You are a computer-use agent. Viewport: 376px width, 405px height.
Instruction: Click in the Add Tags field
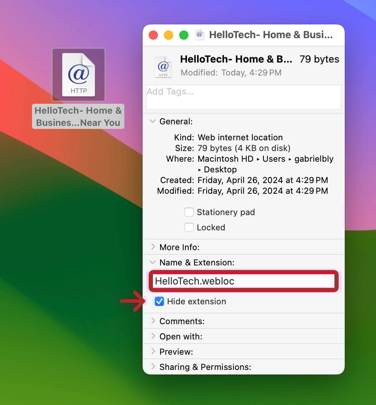(x=243, y=97)
